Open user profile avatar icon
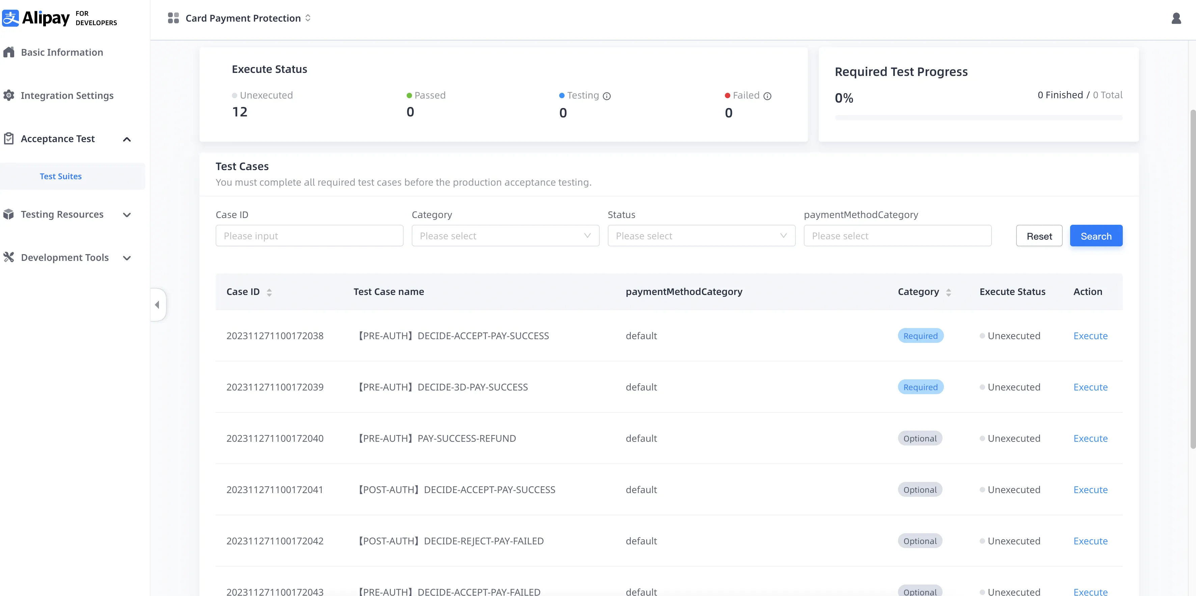1196x596 pixels. pyautogui.click(x=1176, y=18)
